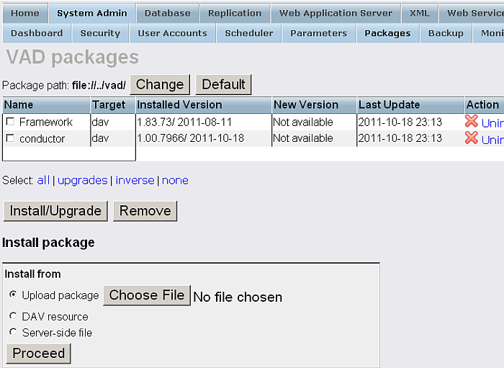Viewport: 504px width, 368px height.
Task: Open the User Accounts sub-tab
Action: (172, 33)
